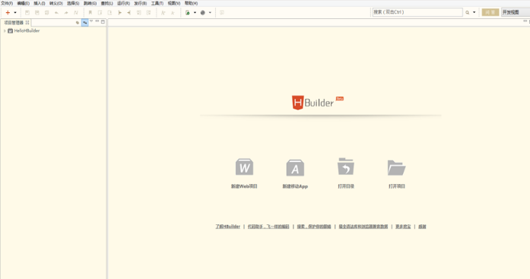
Task: Select the HelloHBuilder project row
Action: [x=53, y=30]
